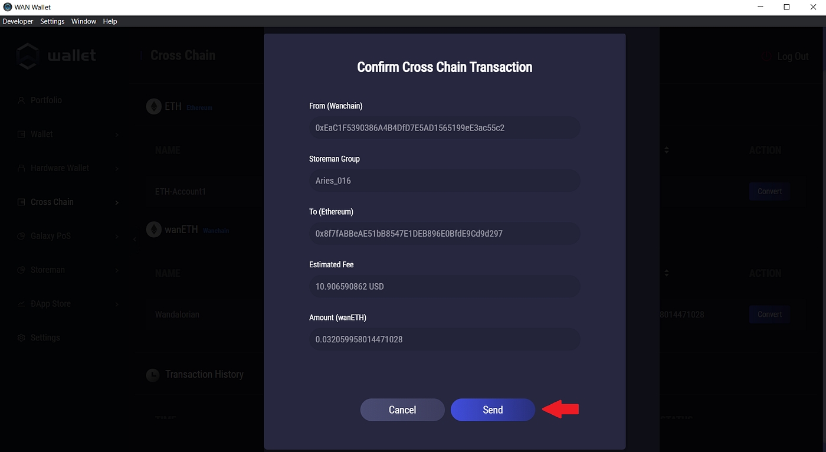Open the Help menu

(x=110, y=21)
